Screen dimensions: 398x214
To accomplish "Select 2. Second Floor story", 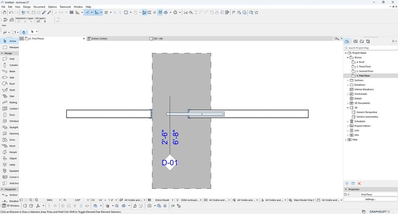I will click(x=366, y=71).
